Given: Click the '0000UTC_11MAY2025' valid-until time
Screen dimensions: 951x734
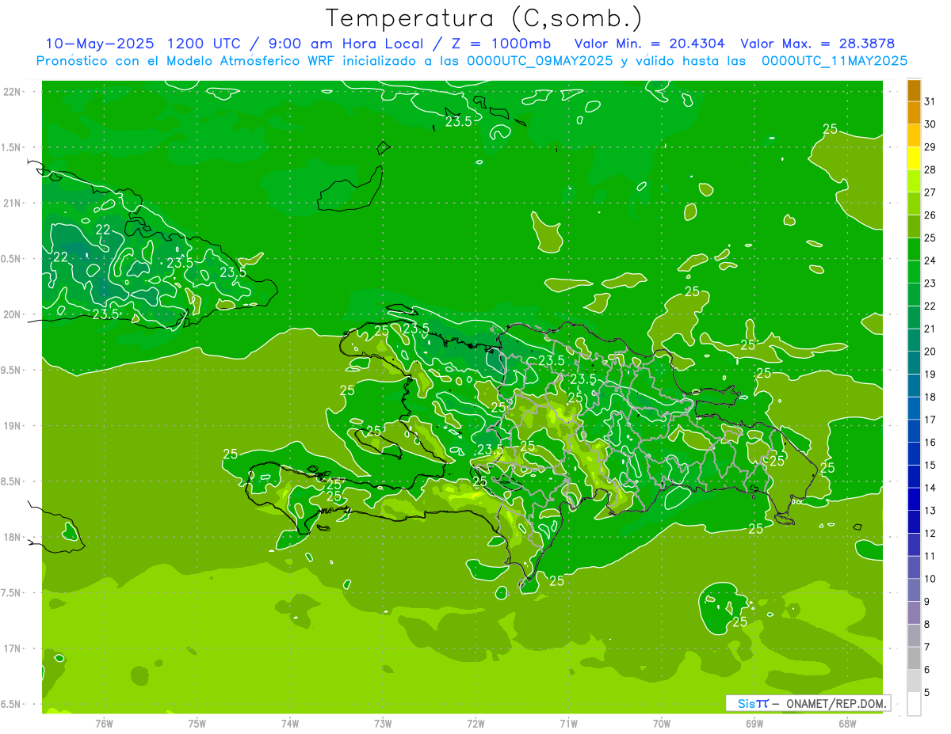Looking at the screenshot, I should coord(834,61).
